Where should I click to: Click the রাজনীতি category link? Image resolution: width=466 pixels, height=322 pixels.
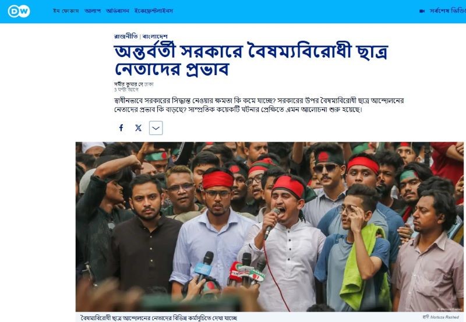point(126,36)
